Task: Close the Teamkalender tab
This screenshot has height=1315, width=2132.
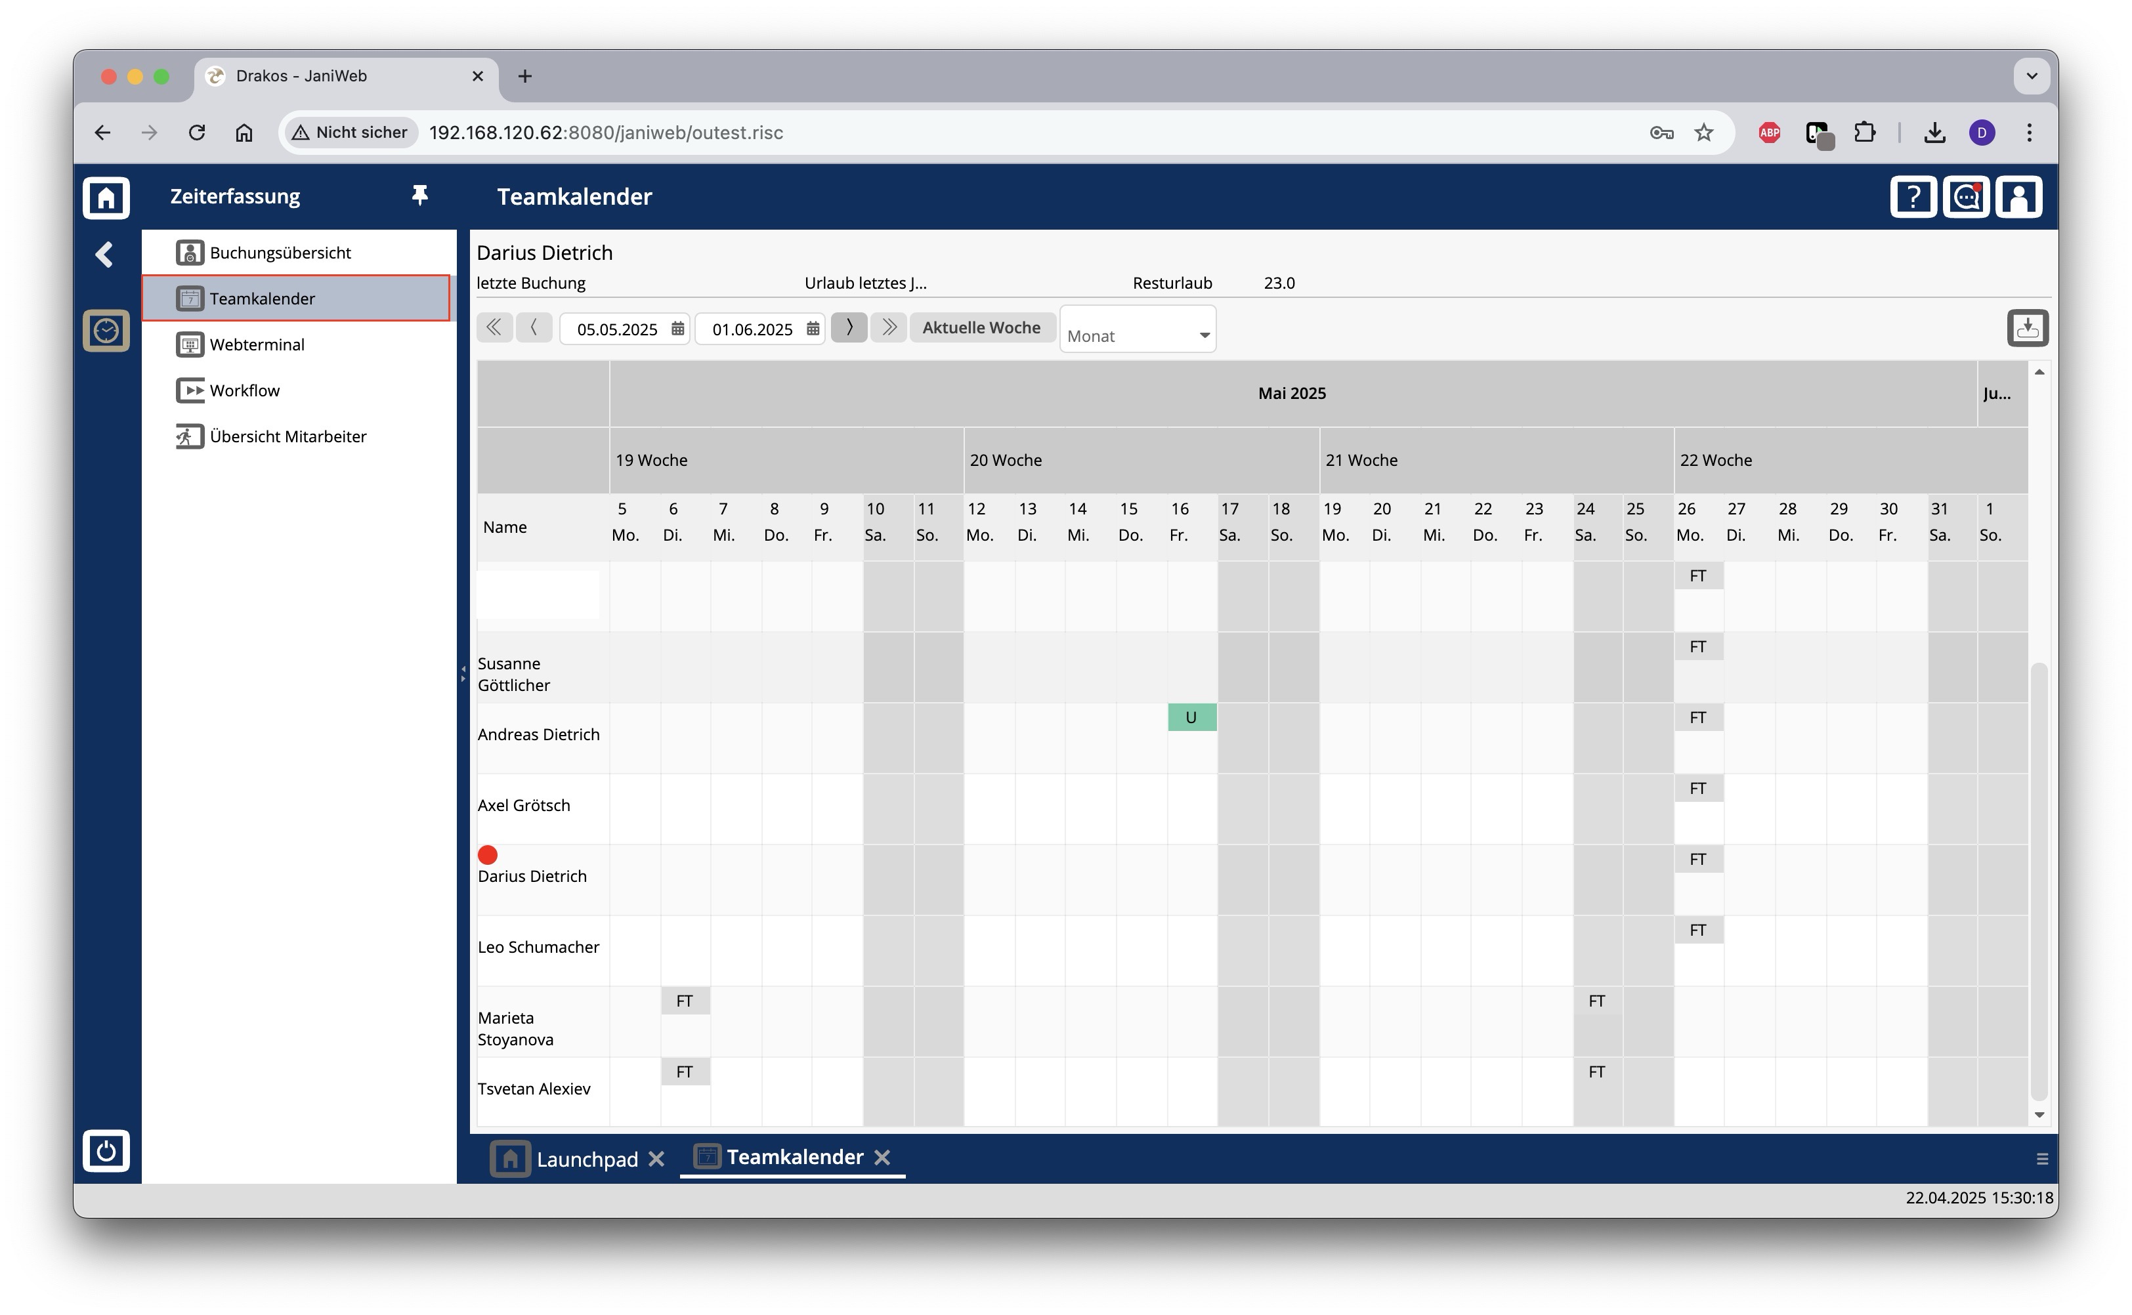Action: pyautogui.click(x=882, y=1158)
